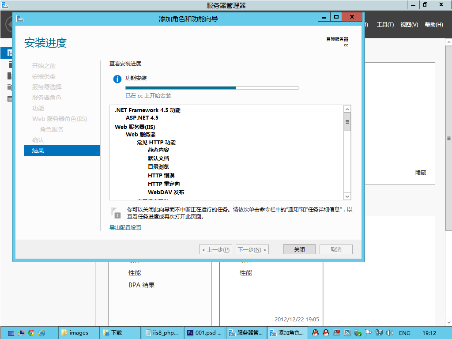Select the HTTP 错误 row
The image size is (452, 339).
coord(161,175)
